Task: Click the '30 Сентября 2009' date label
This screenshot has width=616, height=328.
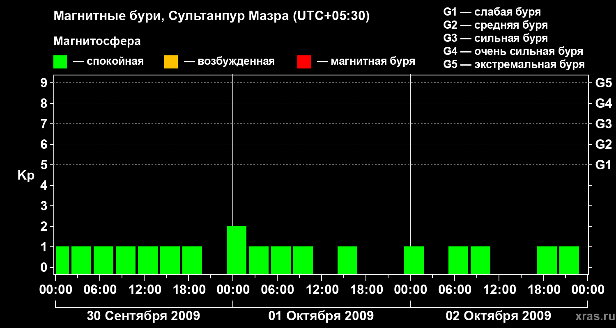Action: pyautogui.click(x=144, y=316)
